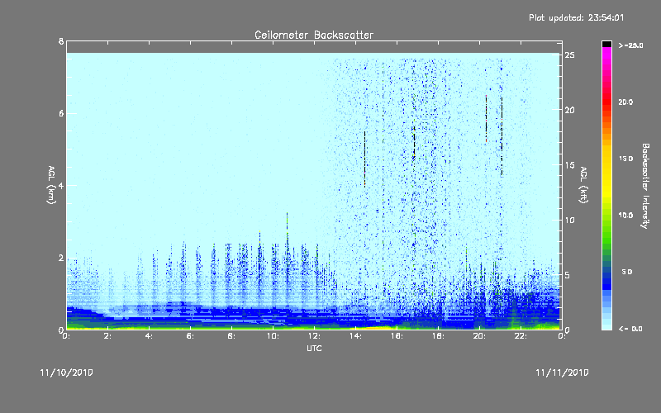Viewport: 661px width, 413px height.
Task: Click the end date '11/11/2010'
Action: pos(562,373)
